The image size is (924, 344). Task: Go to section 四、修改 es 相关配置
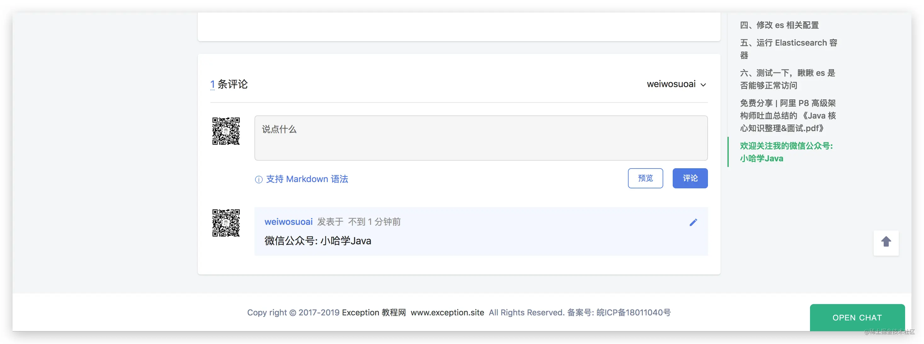coord(779,25)
